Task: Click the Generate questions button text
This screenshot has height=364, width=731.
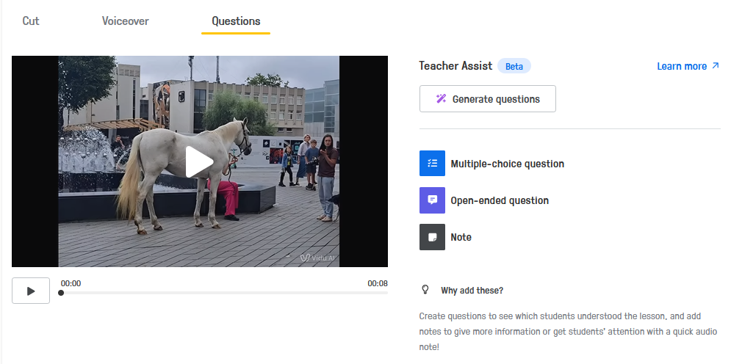Action: [496, 99]
